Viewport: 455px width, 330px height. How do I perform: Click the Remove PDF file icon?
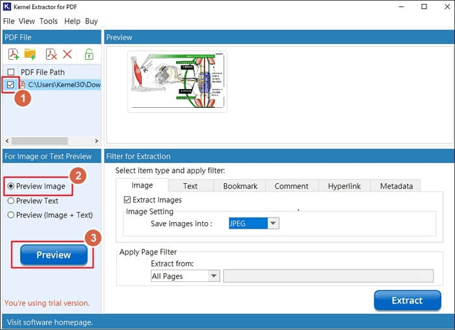tap(51, 54)
